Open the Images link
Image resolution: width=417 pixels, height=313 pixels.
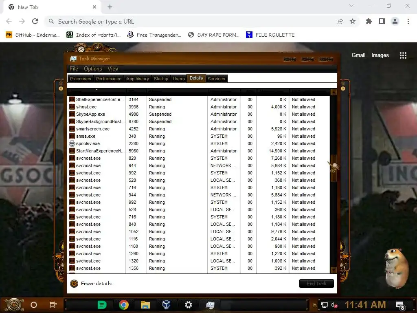pos(380,55)
